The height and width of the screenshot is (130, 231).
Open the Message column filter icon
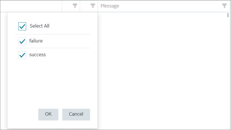(224, 6)
